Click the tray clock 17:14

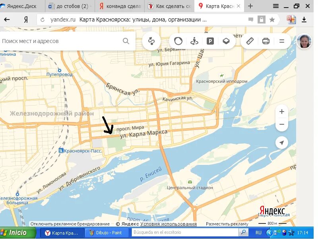[302, 233]
